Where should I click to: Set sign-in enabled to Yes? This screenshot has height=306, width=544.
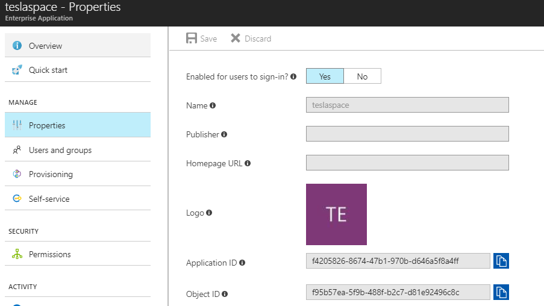click(x=325, y=76)
